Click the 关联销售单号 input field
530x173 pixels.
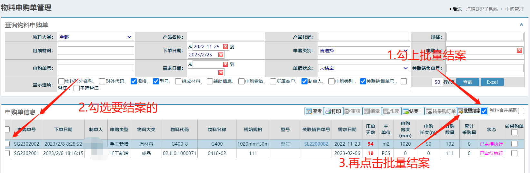(485, 68)
